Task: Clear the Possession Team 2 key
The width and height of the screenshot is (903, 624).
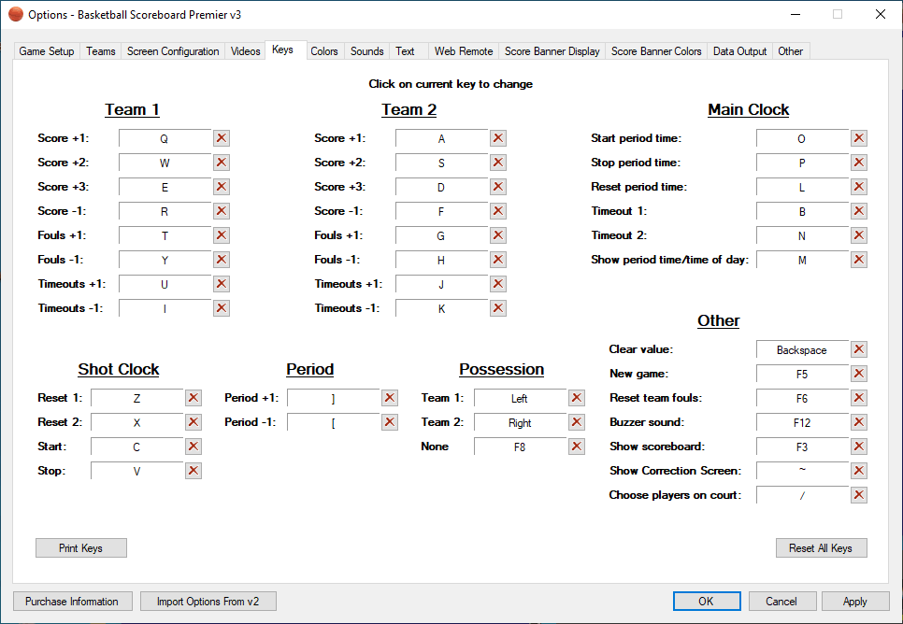Action: coord(577,422)
